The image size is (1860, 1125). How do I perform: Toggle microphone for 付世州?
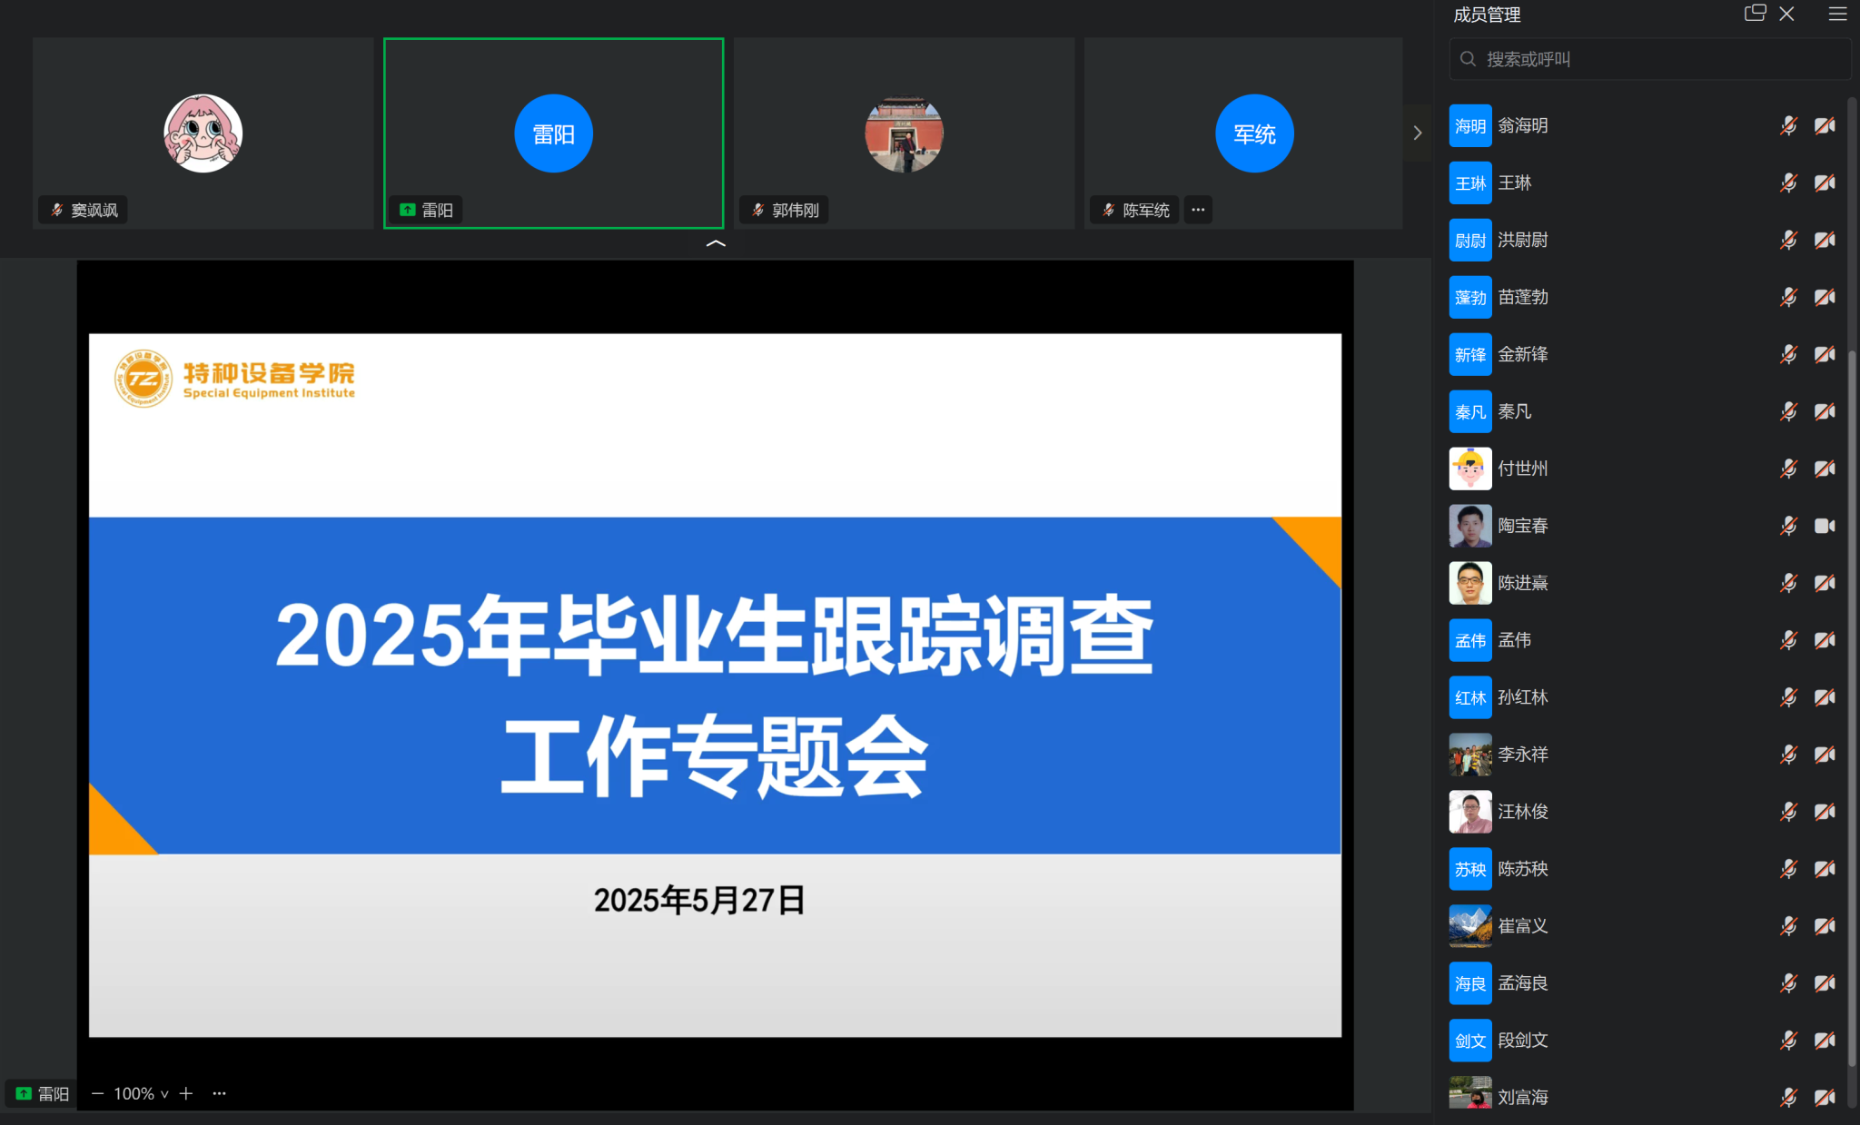point(1788,469)
